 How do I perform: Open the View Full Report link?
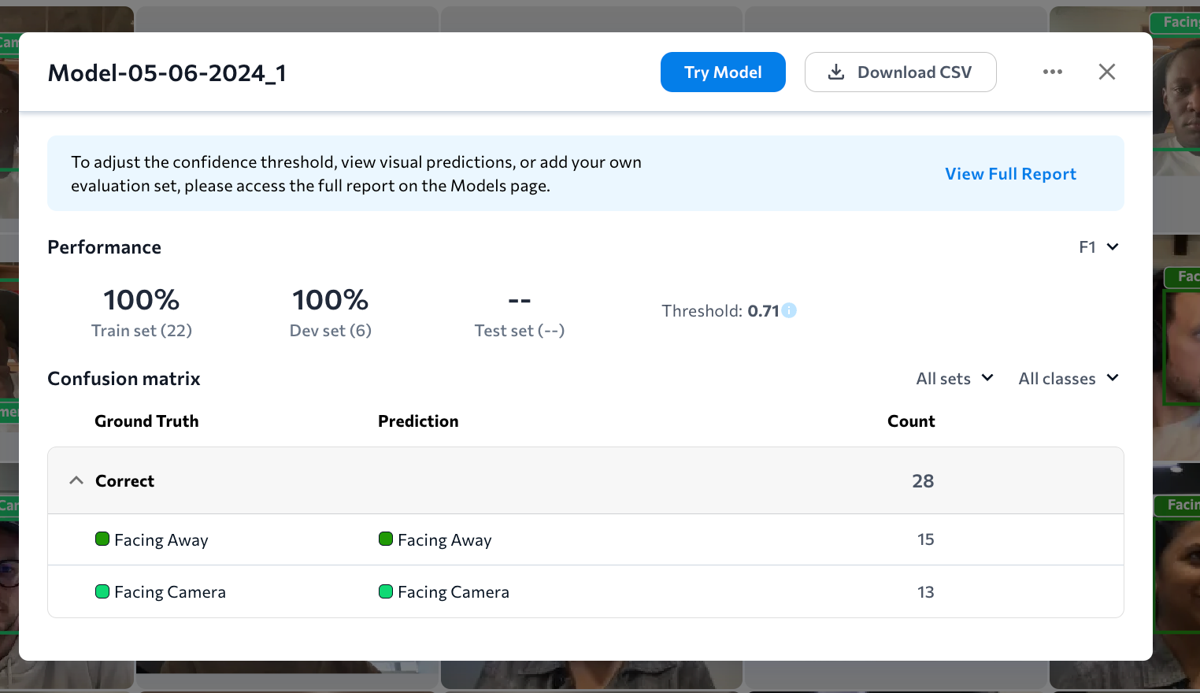click(1010, 174)
